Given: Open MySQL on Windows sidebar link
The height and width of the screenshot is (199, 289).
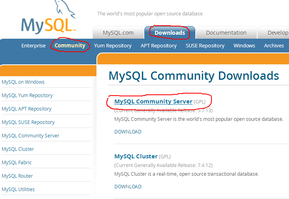Looking at the screenshot, I should (23, 82).
